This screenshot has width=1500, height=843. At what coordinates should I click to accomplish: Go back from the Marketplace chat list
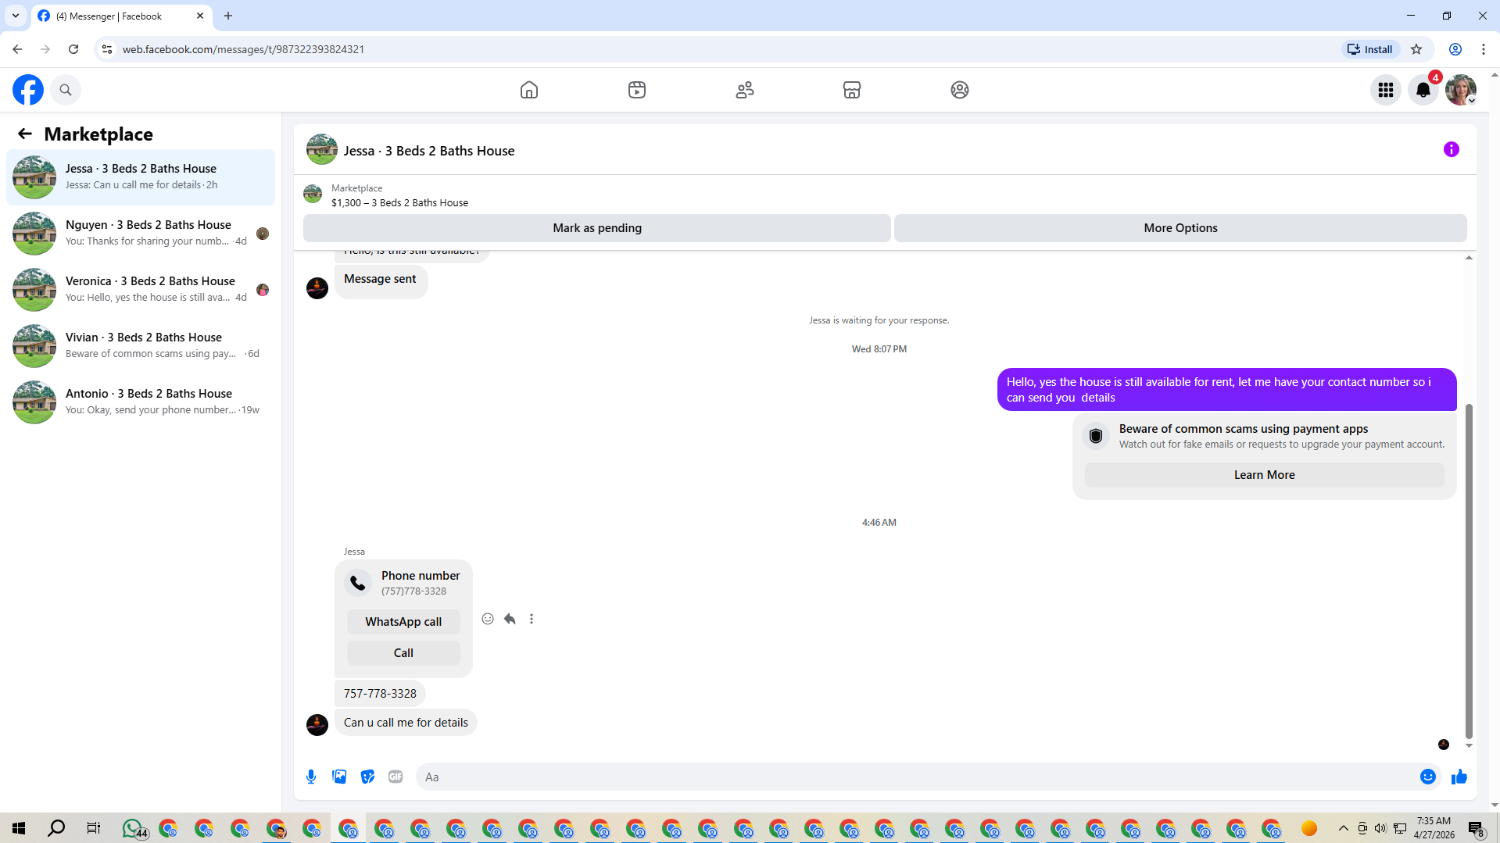click(x=25, y=134)
